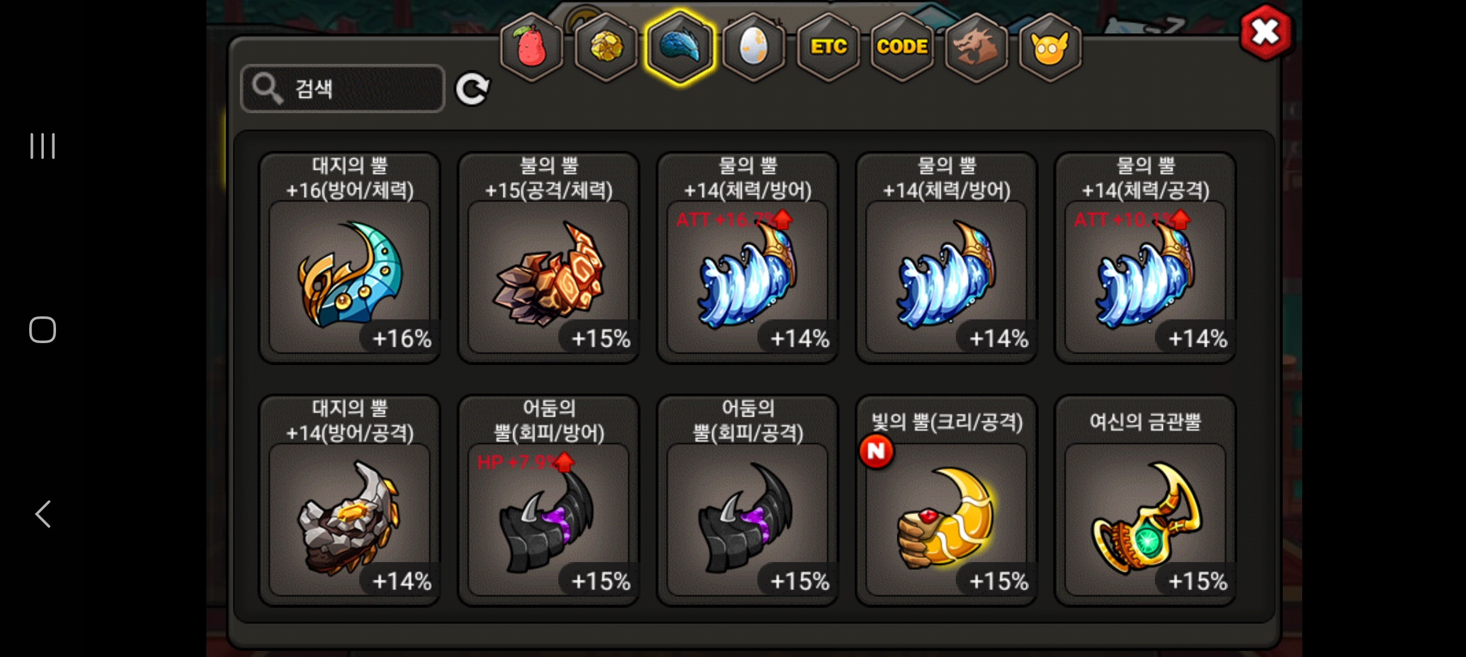
Task: Select the 대지의 뿔 +16 (방어/체력) item
Action: [x=349, y=258]
